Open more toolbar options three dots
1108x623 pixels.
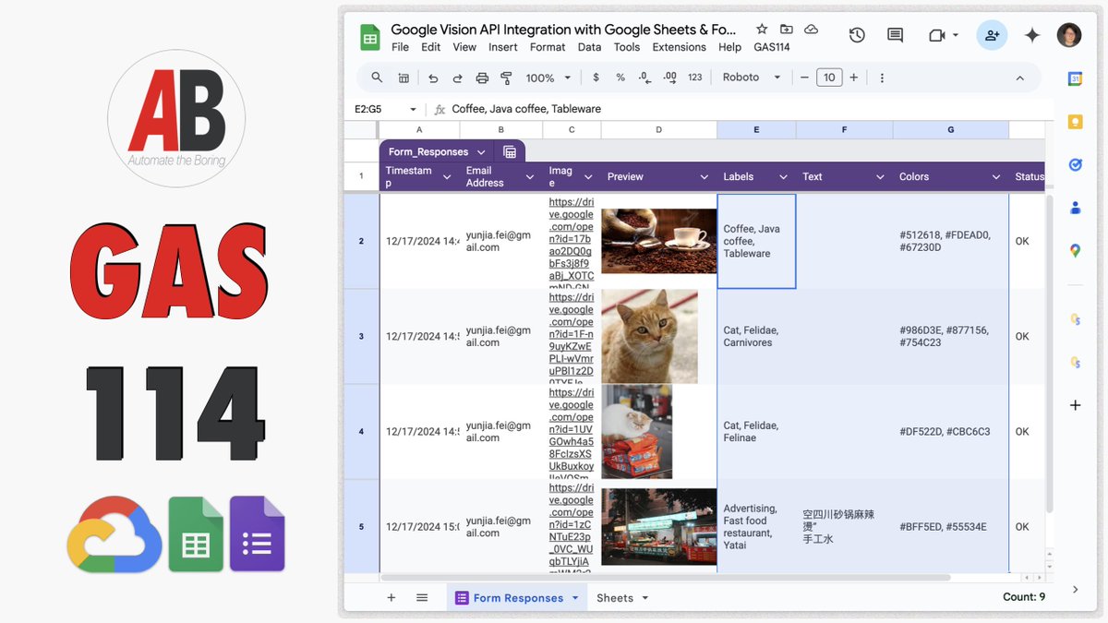pyautogui.click(x=882, y=78)
